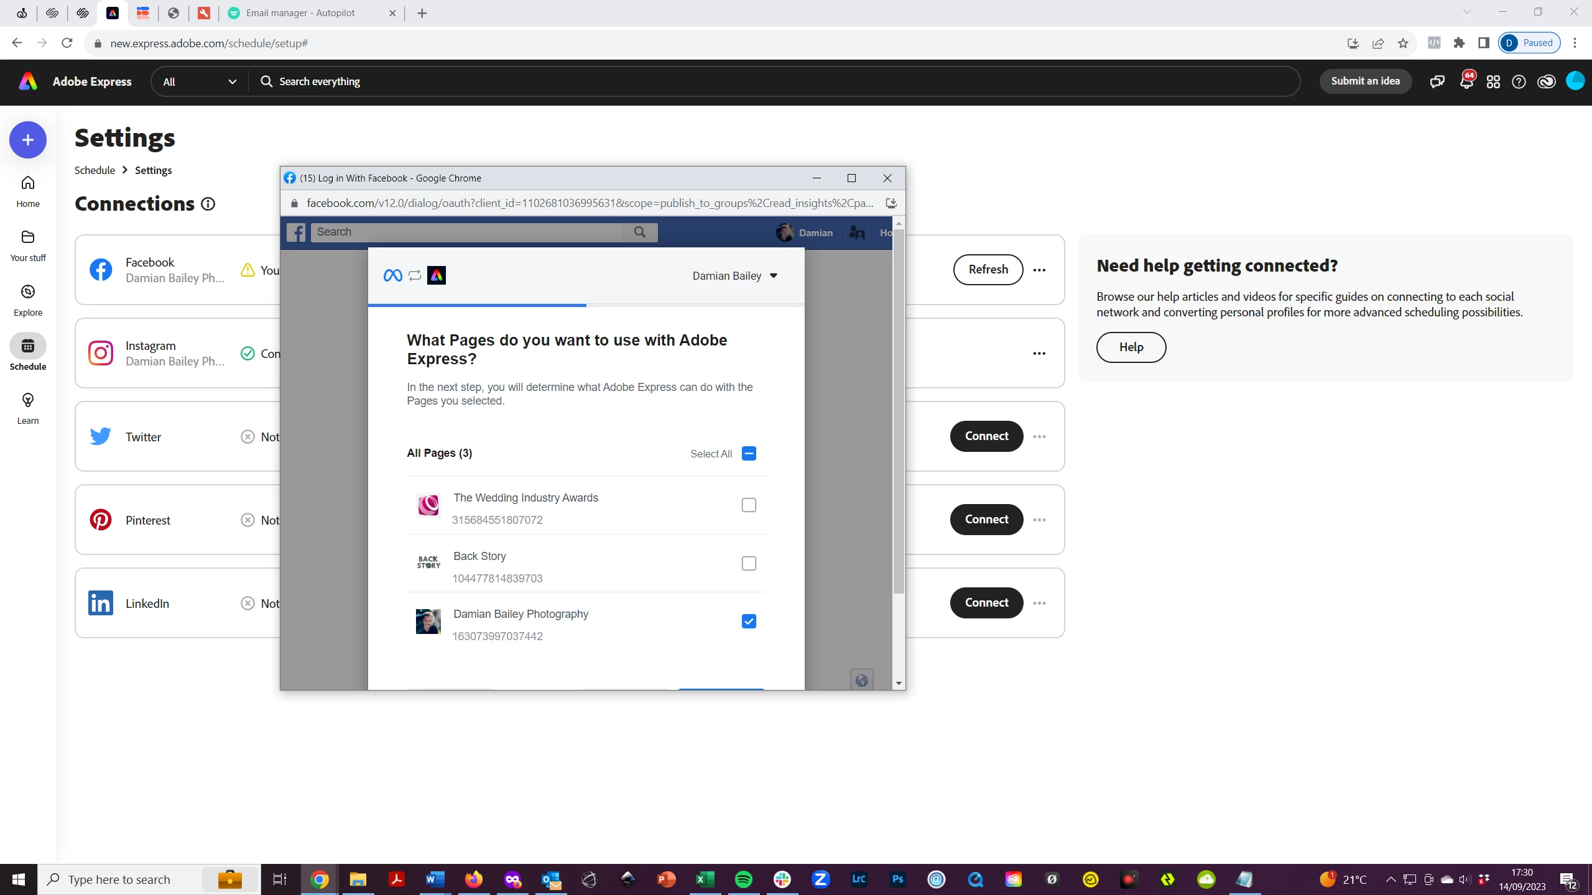Toggle the Select All checkbox
Viewport: 1592px width, 895px height.
click(749, 454)
